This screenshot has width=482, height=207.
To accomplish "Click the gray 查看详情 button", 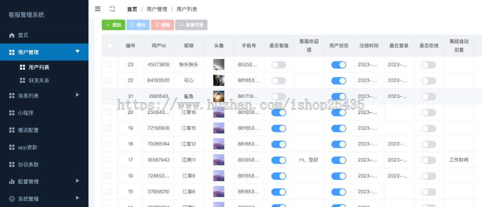I will point(191,25).
